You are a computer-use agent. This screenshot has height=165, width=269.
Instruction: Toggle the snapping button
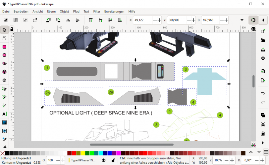tap(253, 20)
